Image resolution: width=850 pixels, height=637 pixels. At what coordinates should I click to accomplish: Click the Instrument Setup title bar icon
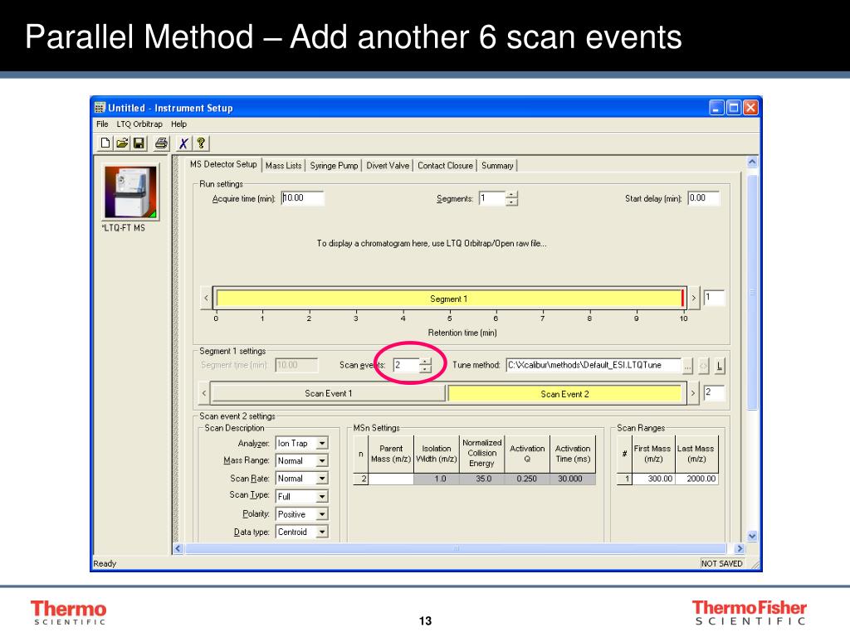click(100, 108)
